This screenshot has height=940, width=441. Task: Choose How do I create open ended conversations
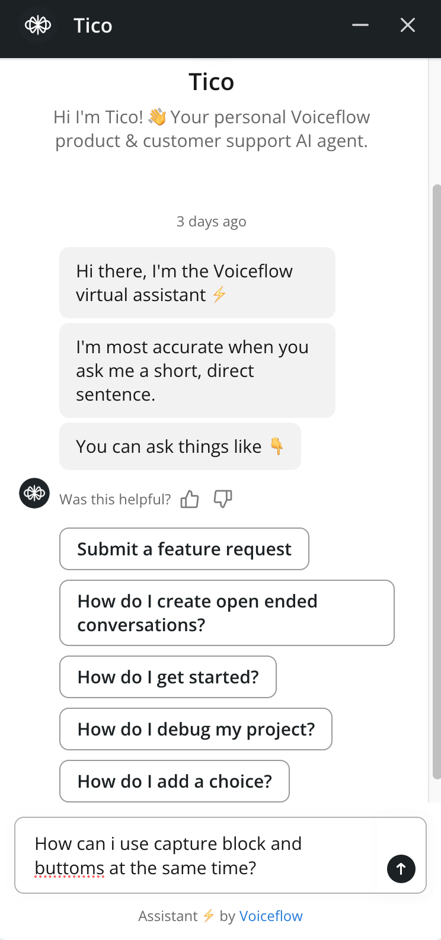pyautogui.click(x=227, y=613)
